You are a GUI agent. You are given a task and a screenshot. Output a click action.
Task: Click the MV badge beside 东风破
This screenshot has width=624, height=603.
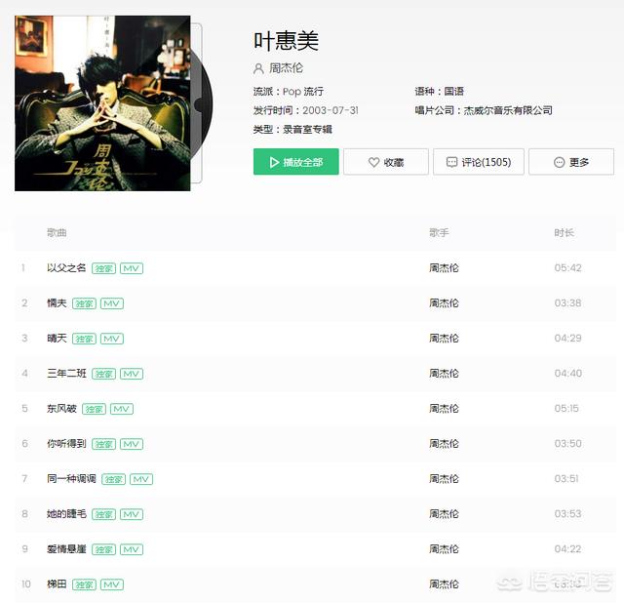(x=121, y=409)
